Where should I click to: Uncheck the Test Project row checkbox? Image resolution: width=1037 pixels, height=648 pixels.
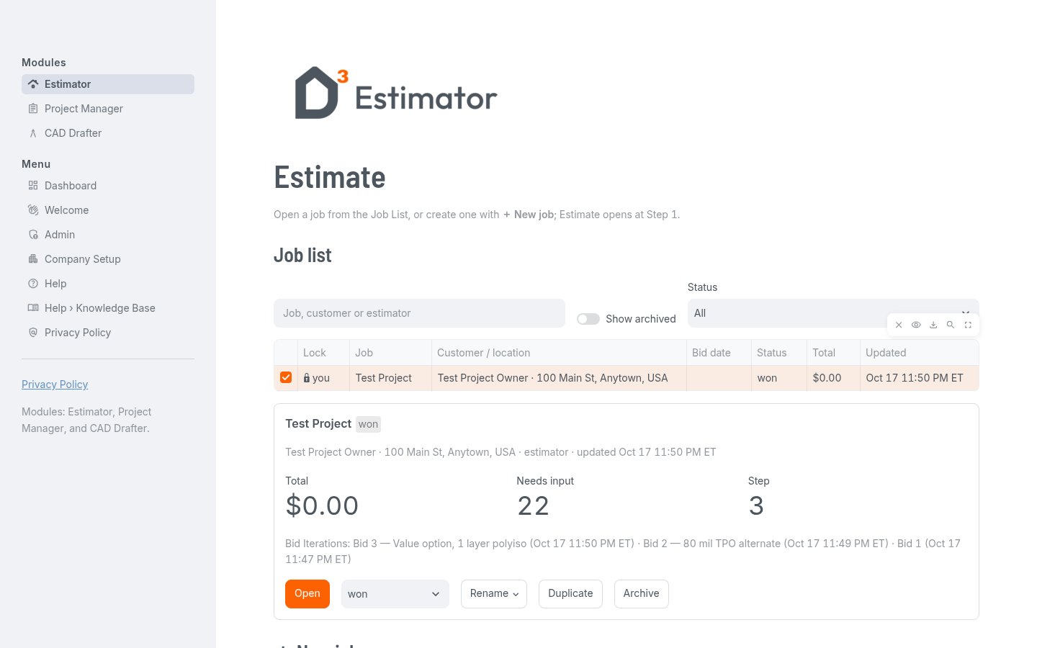[286, 377]
